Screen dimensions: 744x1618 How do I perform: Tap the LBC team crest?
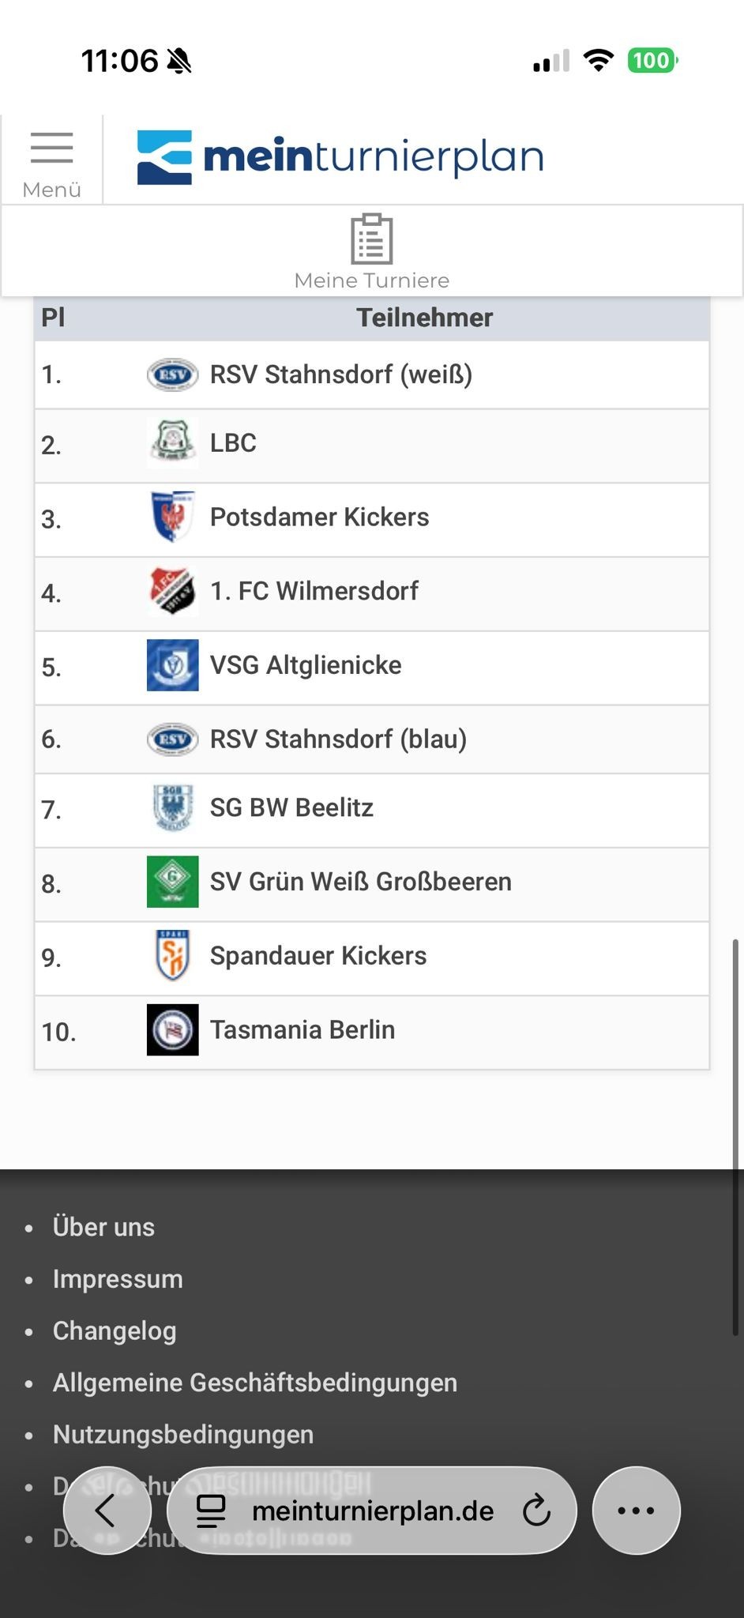[172, 443]
